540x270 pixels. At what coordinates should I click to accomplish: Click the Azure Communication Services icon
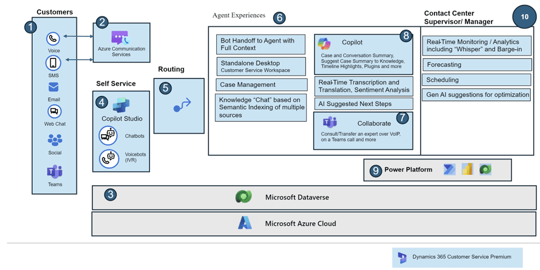[120, 38]
